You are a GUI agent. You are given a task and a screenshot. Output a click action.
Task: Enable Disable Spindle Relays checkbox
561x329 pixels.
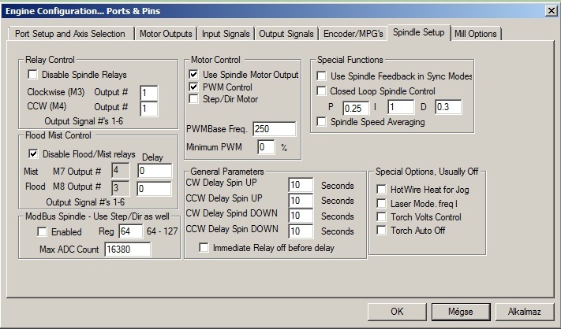33,75
